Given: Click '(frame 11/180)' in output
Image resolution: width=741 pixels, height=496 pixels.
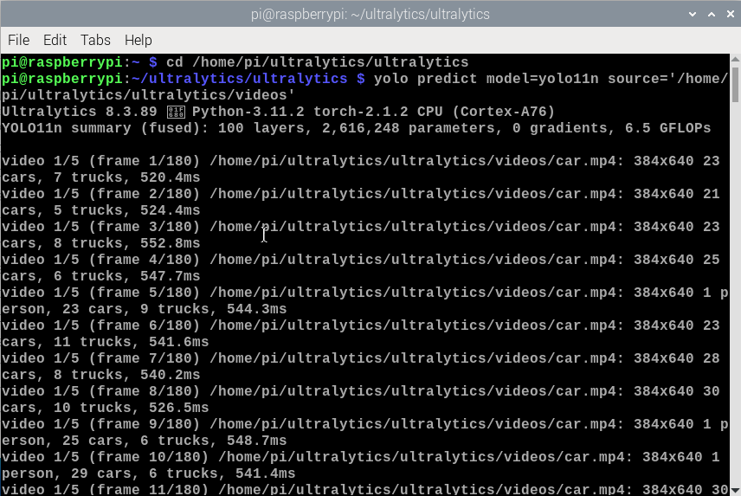Looking at the screenshot, I should [x=148, y=489].
